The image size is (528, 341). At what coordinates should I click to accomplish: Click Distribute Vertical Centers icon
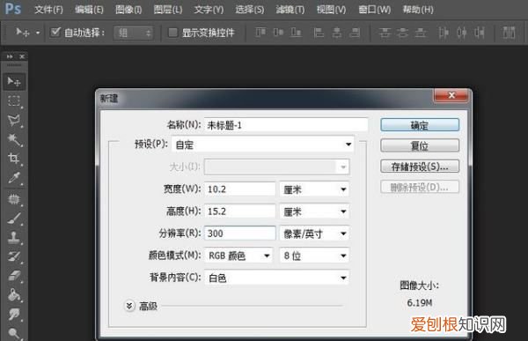[x=402, y=33]
